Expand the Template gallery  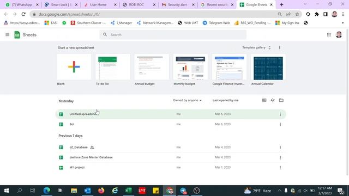[x=256, y=47]
